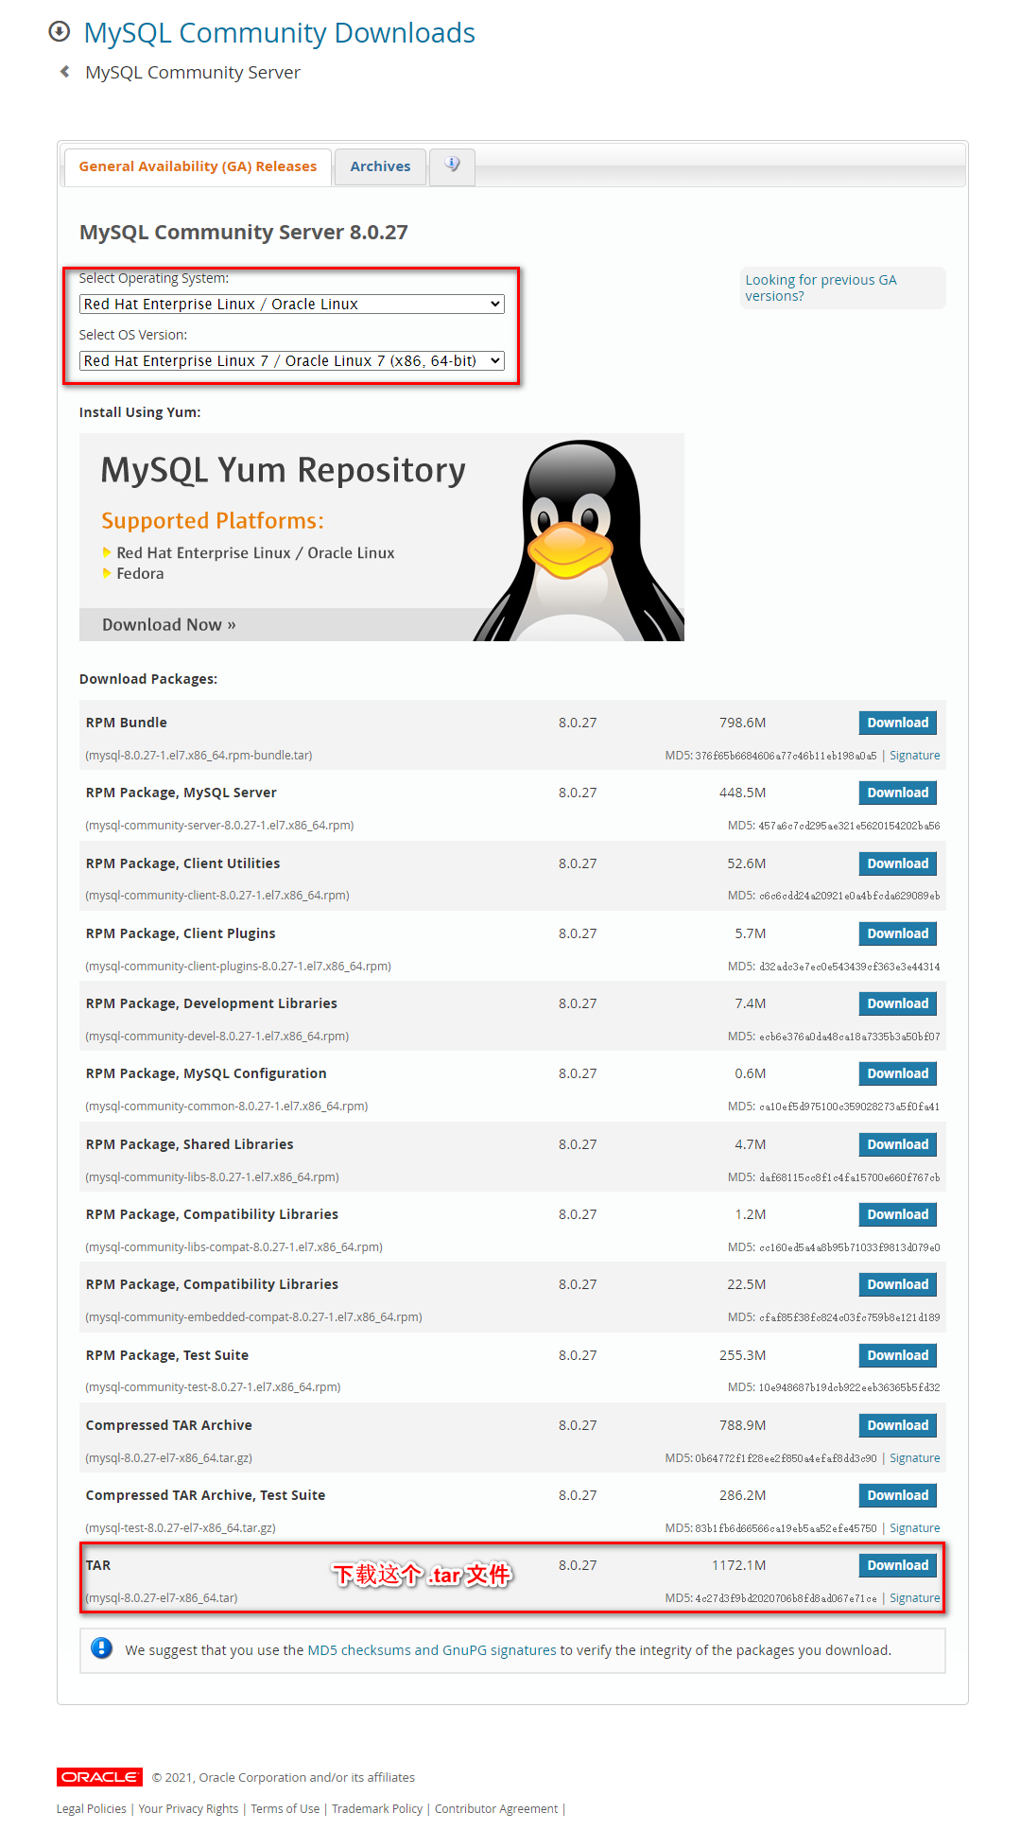Switch to General Availability (GA) Releases tab

198,166
